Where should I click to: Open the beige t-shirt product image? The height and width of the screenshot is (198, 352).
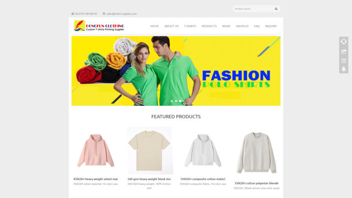coord(150,150)
